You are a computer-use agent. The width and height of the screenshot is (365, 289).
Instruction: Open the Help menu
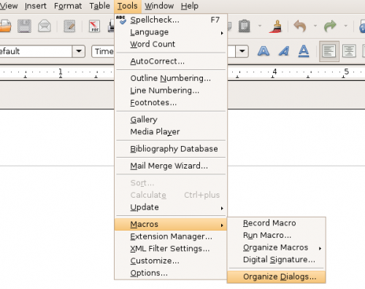190,6
